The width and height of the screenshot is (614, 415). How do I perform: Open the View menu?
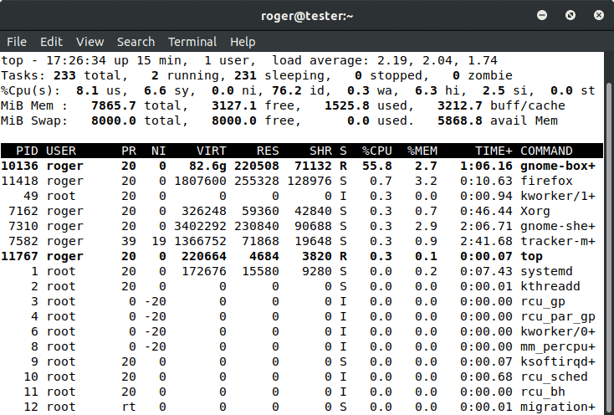[x=90, y=42]
